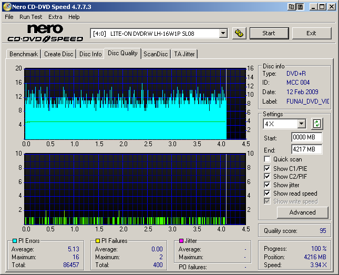Switch to the ScanDisc tab

tap(156, 54)
